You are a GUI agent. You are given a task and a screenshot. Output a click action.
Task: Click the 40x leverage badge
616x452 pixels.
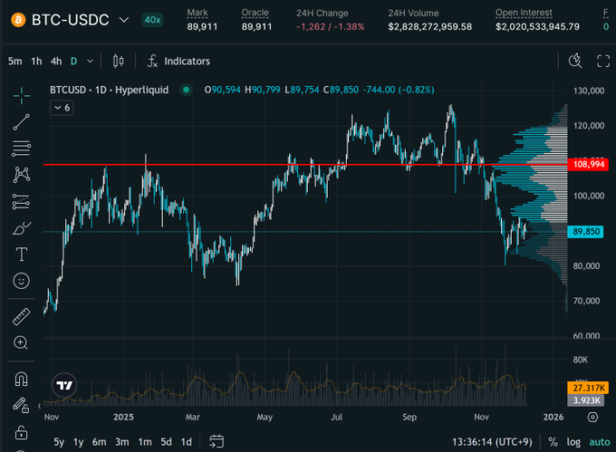pyautogui.click(x=152, y=20)
